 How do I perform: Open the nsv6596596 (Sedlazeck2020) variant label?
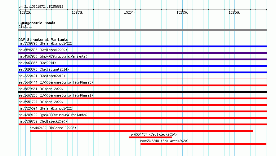point(43,50)
